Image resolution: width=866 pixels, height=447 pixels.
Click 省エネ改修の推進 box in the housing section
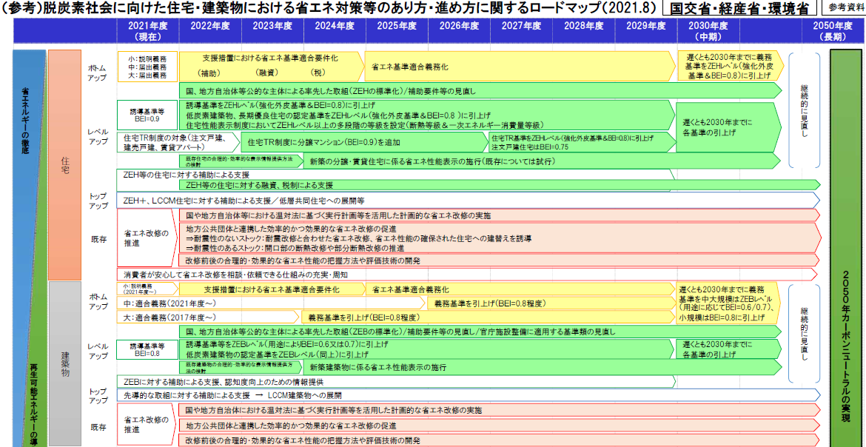coord(147,238)
